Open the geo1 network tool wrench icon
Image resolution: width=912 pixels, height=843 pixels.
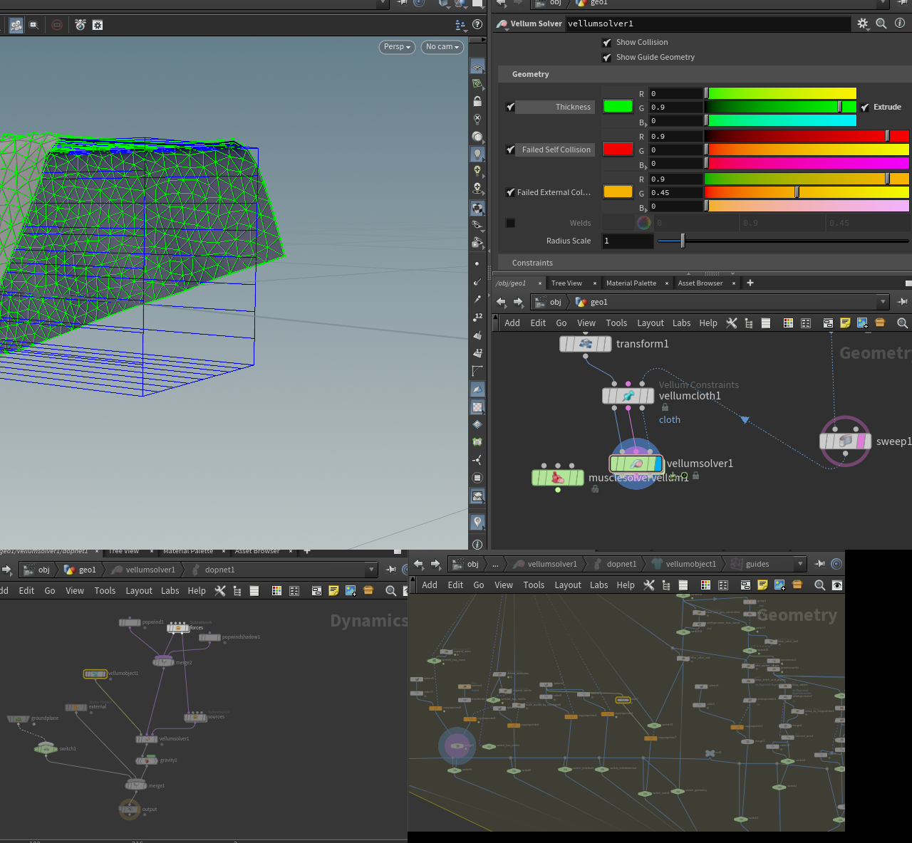(731, 323)
